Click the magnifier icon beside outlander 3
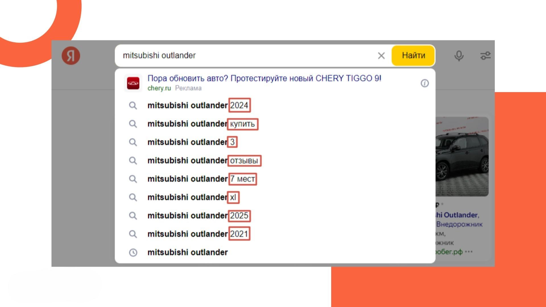The width and height of the screenshot is (546, 307). (133, 142)
